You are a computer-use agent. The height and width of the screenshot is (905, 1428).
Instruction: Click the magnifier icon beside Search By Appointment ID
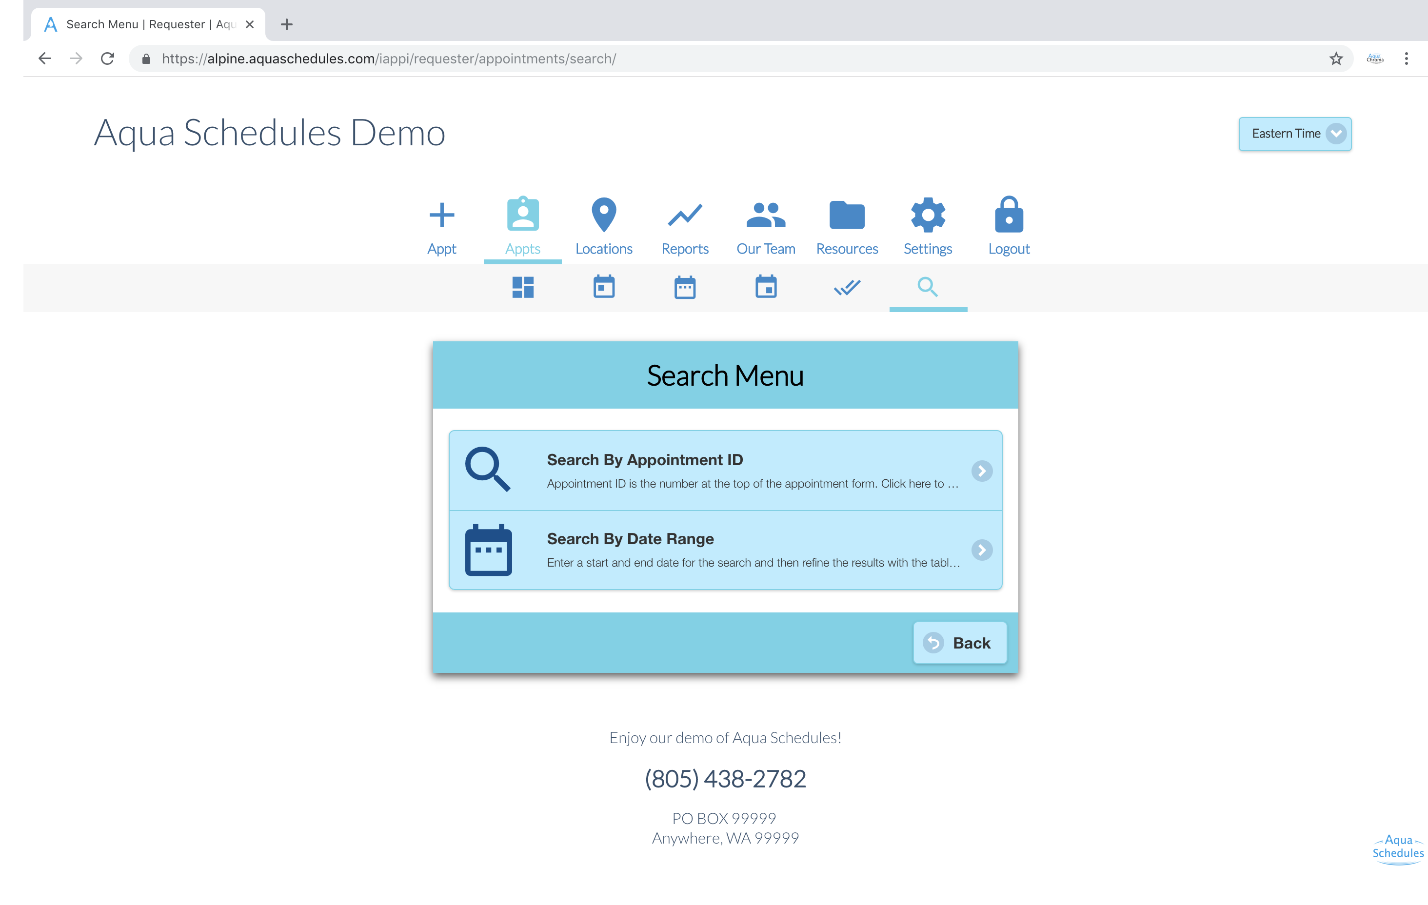488,469
